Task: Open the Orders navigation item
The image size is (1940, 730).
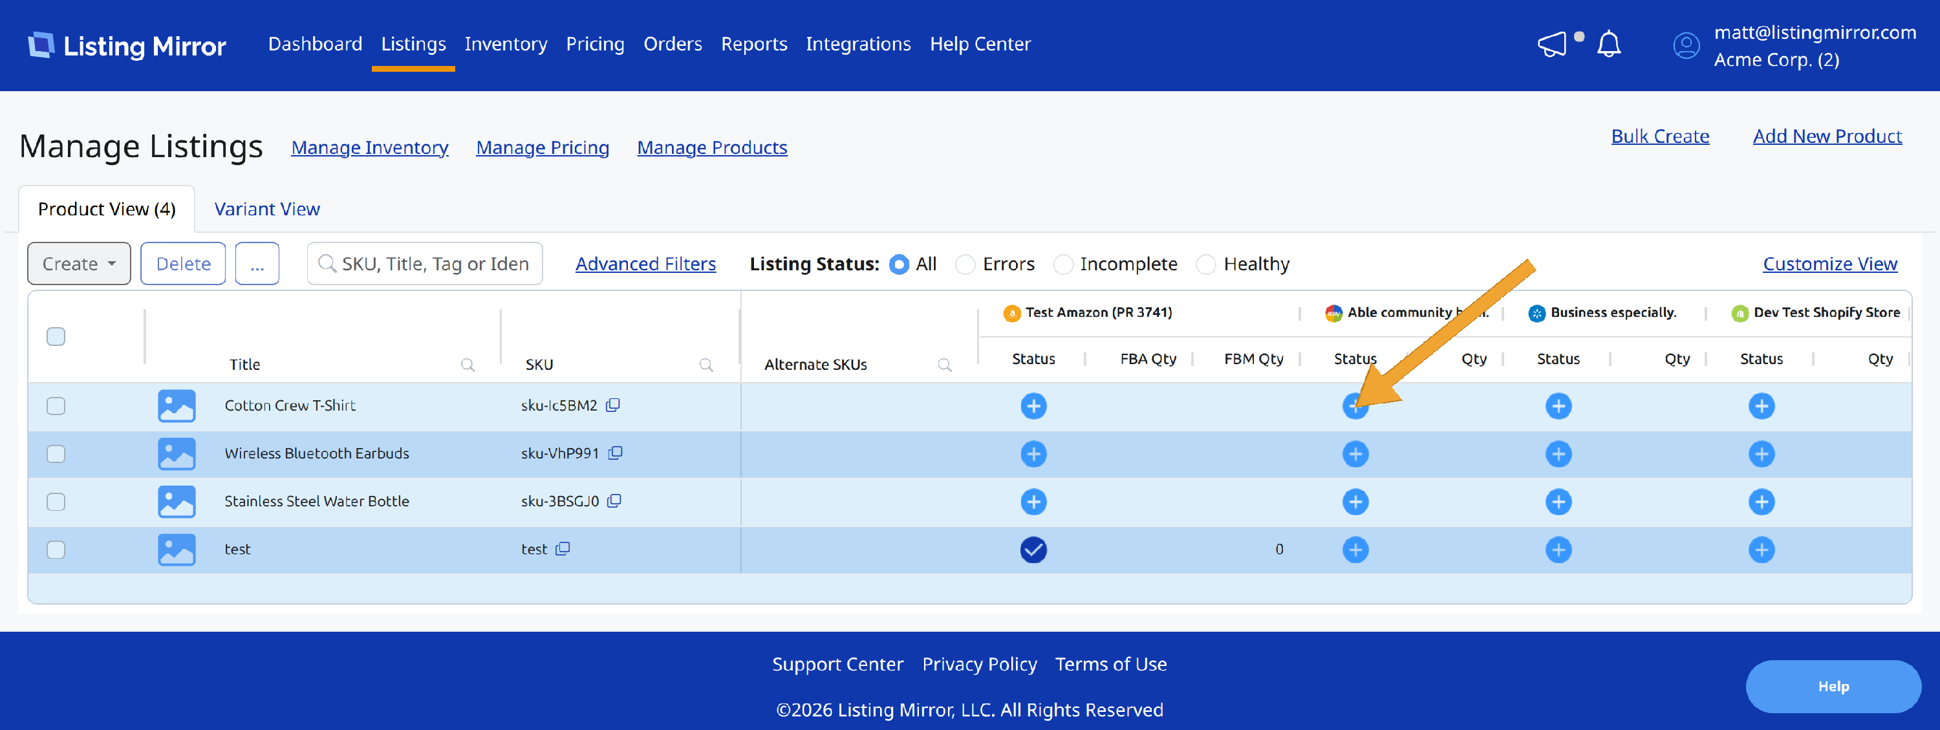Action: coord(673,44)
